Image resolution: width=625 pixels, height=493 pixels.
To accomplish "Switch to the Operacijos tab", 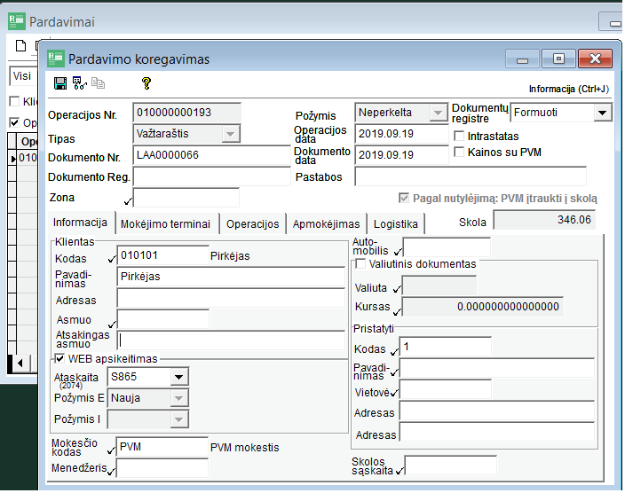I will [252, 223].
